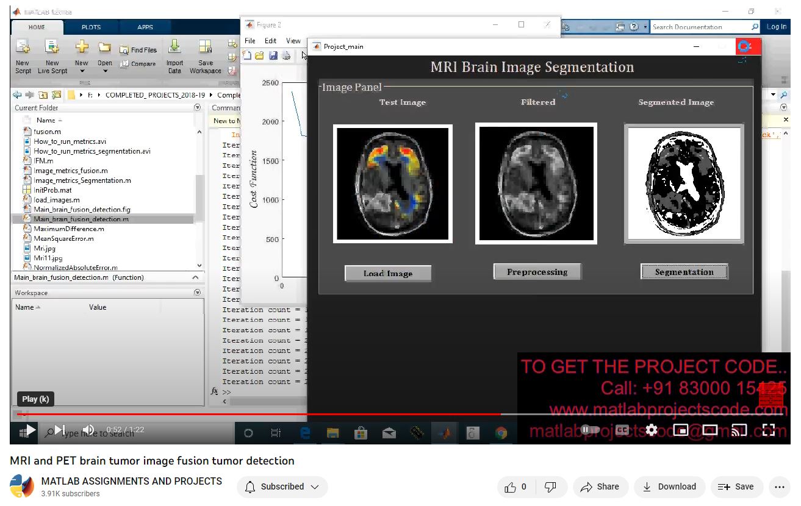This screenshot has width=801, height=506.
Task: Open the MATLAB ASSIGNMENTS AND PROJECTS channel
Action: [131, 481]
